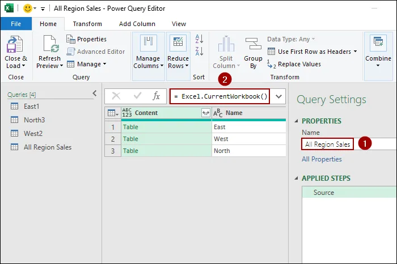Collapse the PROPERTIES section
The width and height of the screenshot is (397, 264).
coord(296,121)
